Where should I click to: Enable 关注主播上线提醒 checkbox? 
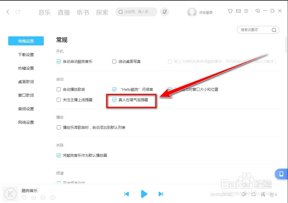pos(59,100)
